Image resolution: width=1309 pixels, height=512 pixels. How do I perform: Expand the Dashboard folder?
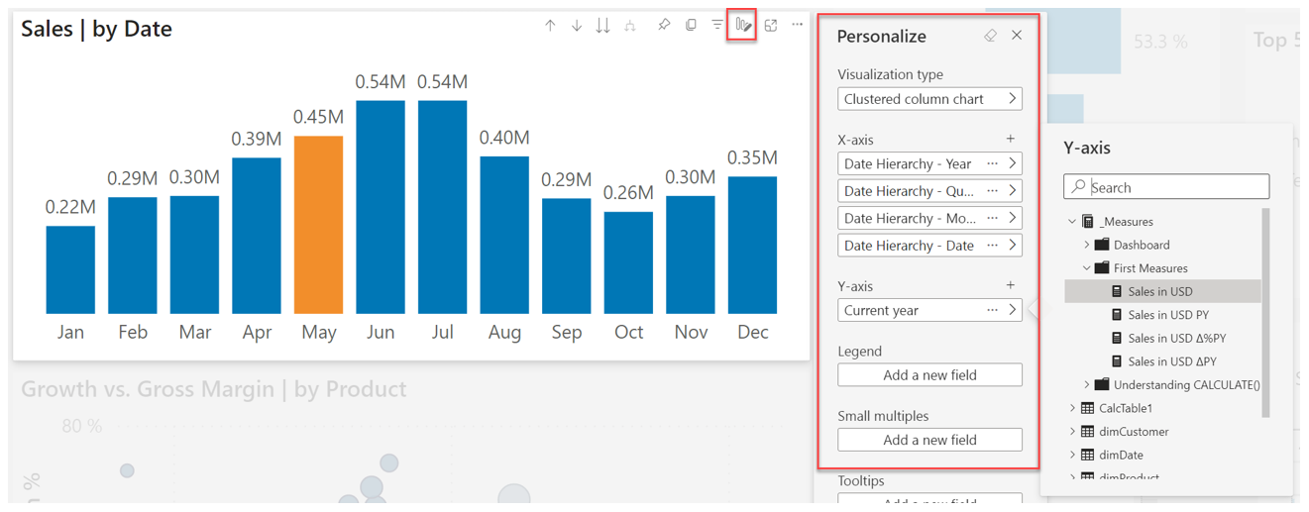(x=1086, y=245)
